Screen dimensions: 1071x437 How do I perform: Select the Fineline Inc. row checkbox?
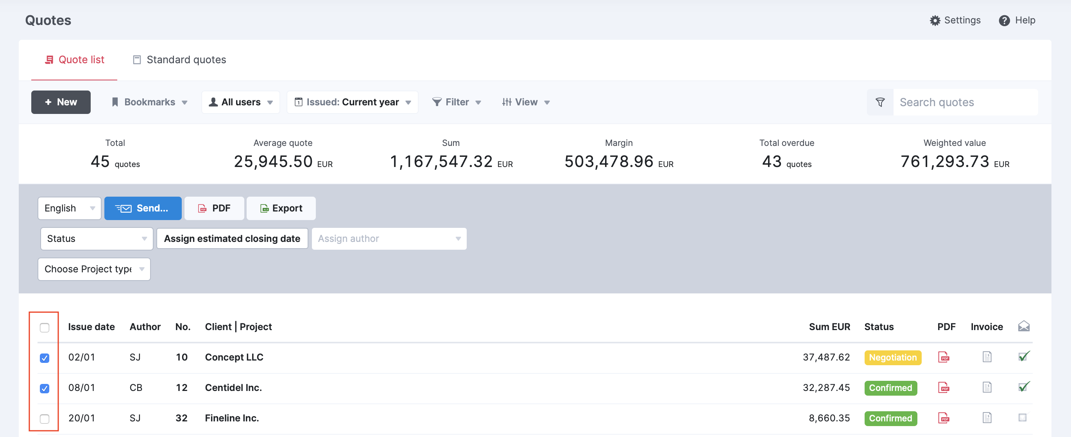[45, 418]
